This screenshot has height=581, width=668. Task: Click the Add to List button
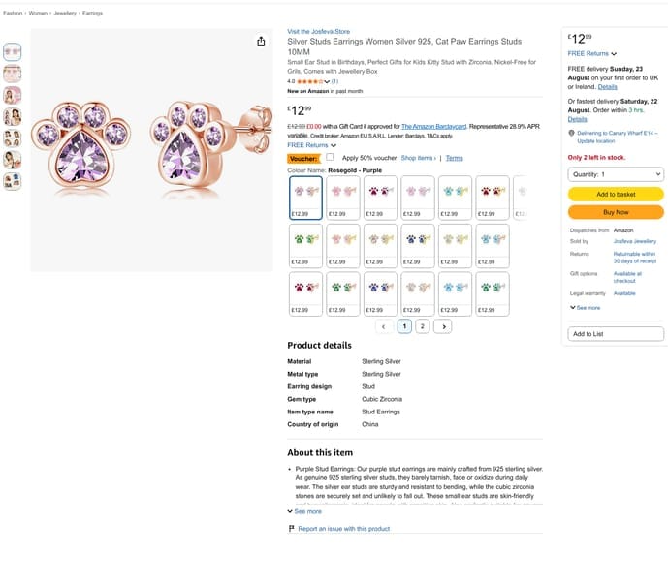pos(616,334)
